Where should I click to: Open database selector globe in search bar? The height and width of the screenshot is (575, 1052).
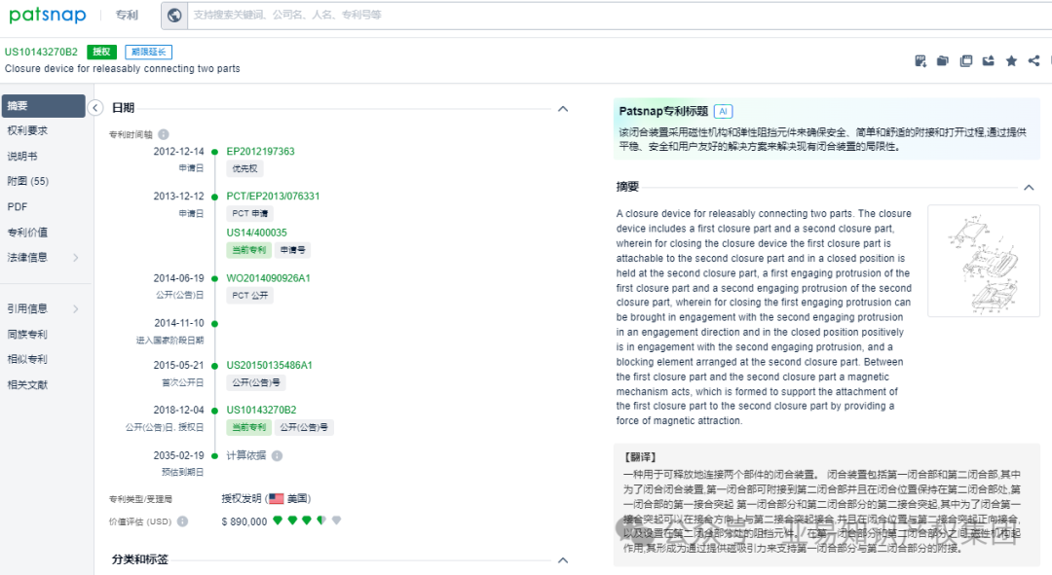175,15
